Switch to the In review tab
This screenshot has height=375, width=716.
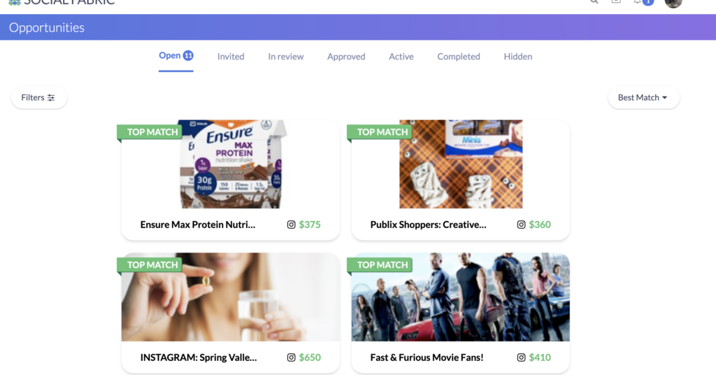point(286,57)
